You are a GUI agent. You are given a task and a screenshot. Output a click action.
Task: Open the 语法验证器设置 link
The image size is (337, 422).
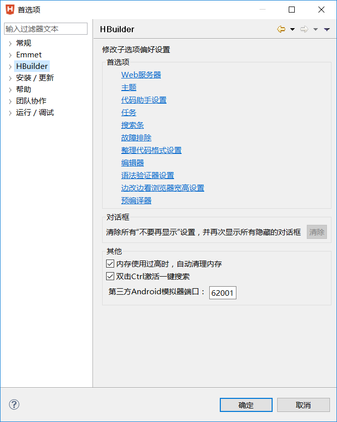[147, 176]
